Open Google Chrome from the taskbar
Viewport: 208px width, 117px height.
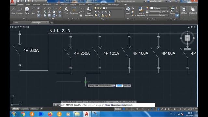point(23,114)
